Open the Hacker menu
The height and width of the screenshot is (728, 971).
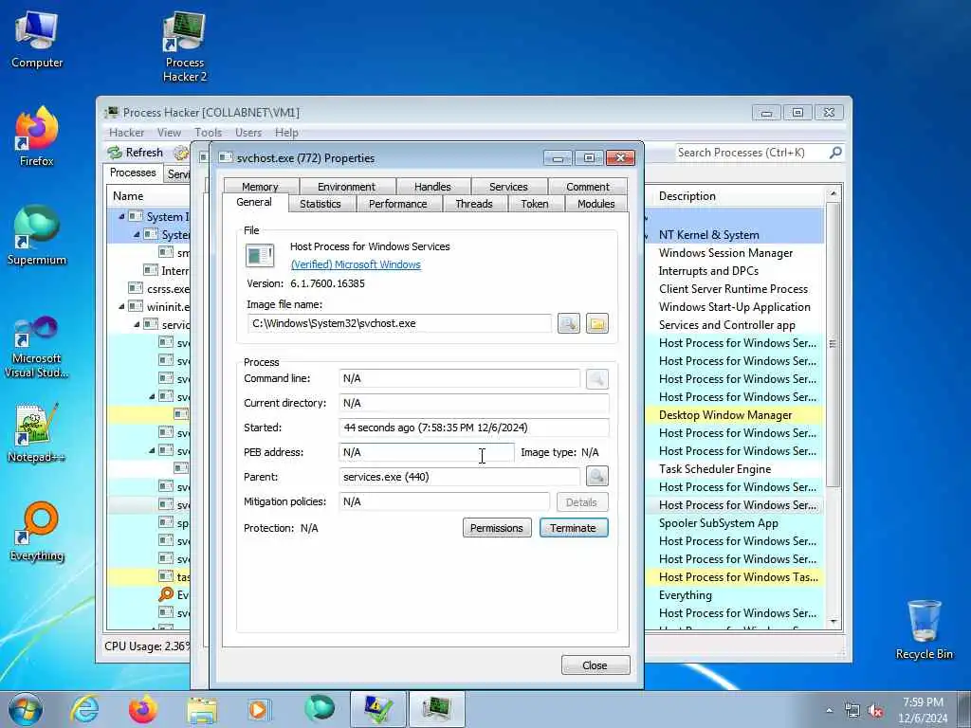(x=126, y=133)
